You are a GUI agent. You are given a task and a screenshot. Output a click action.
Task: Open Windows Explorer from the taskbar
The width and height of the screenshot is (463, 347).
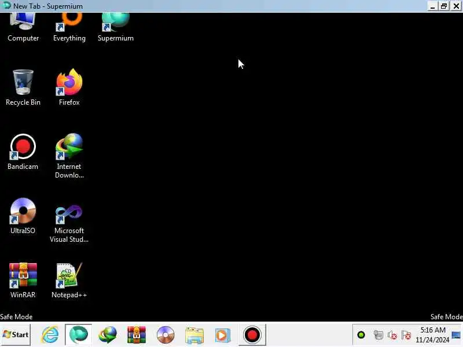[x=194, y=335]
